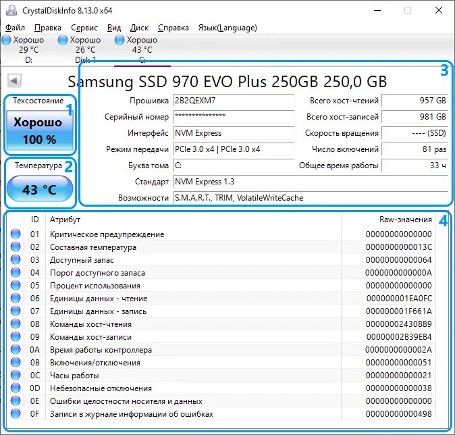The height and width of the screenshot is (435, 455).
Task: Open the Файл menu
Action: pyautogui.click(x=15, y=28)
